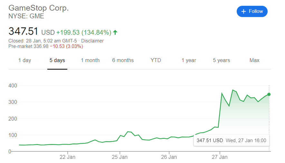This screenshot has height=163, width=285.
Task: Show the 1 month chart range
Action: [x=90, y=60]
